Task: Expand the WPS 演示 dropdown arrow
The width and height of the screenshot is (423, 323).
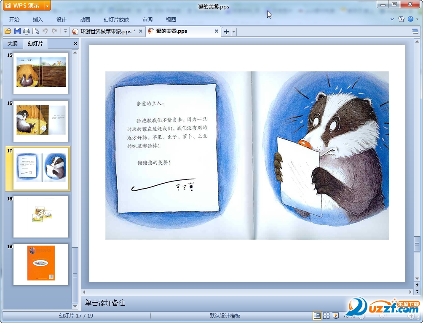Action: coord(47,5)
